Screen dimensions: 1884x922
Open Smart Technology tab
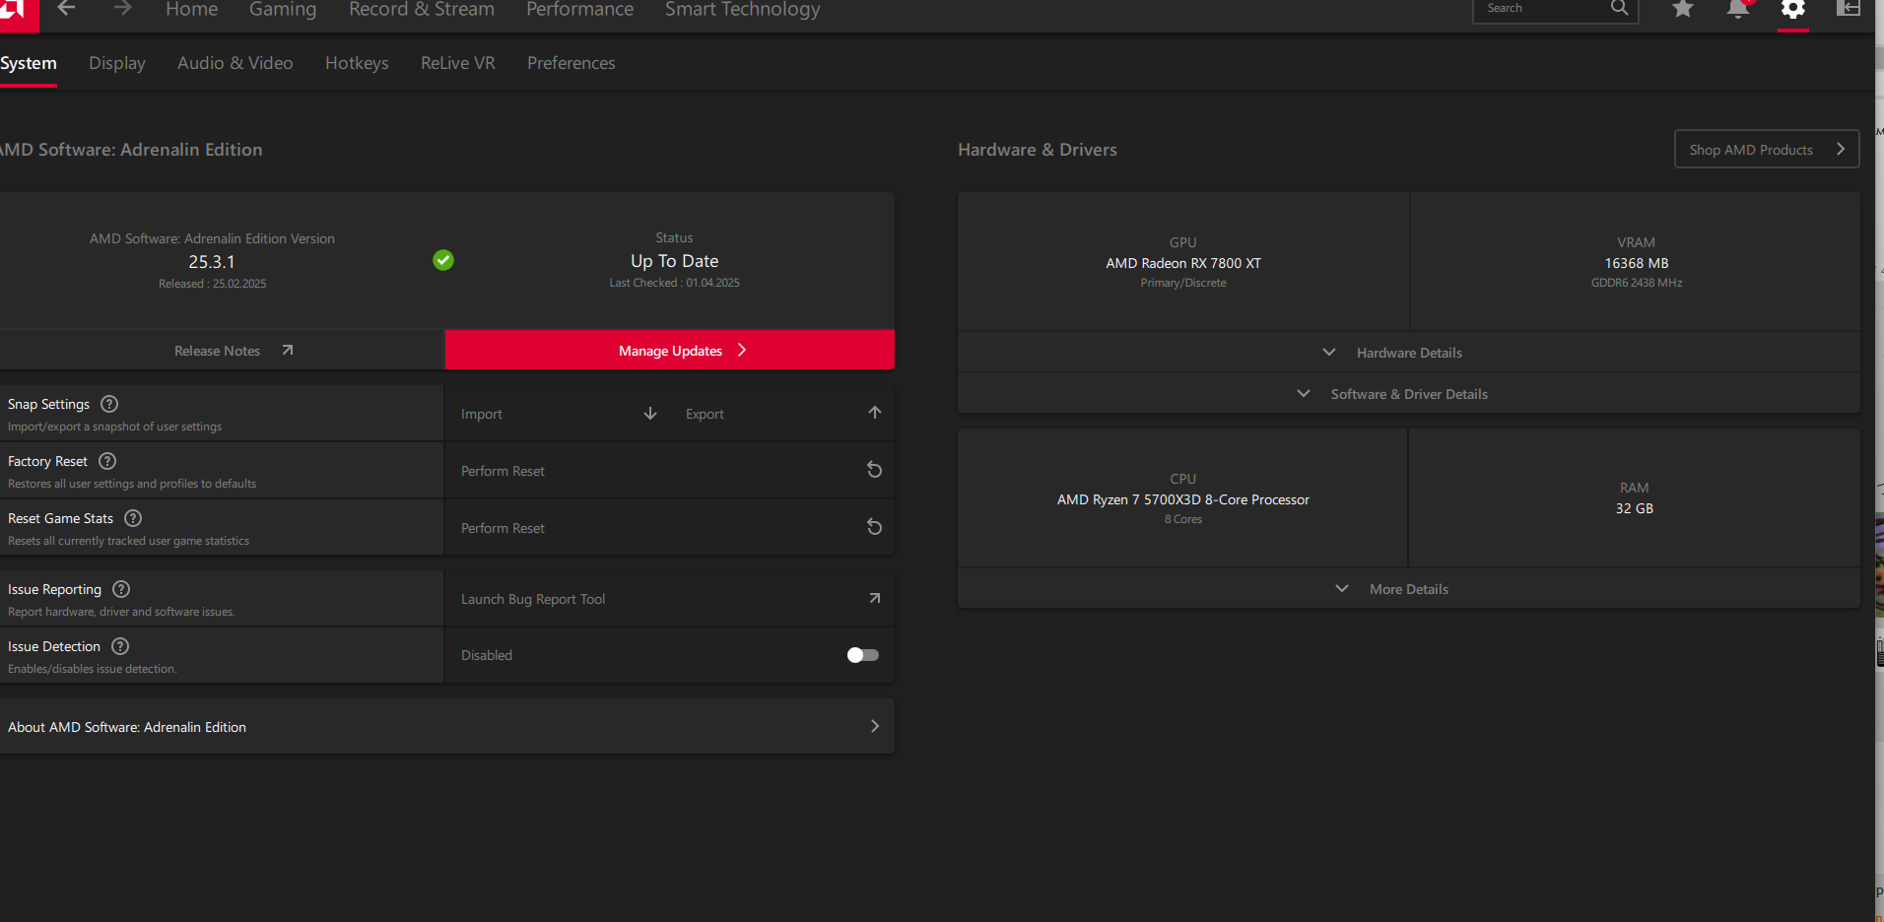[x=743, y=10]
